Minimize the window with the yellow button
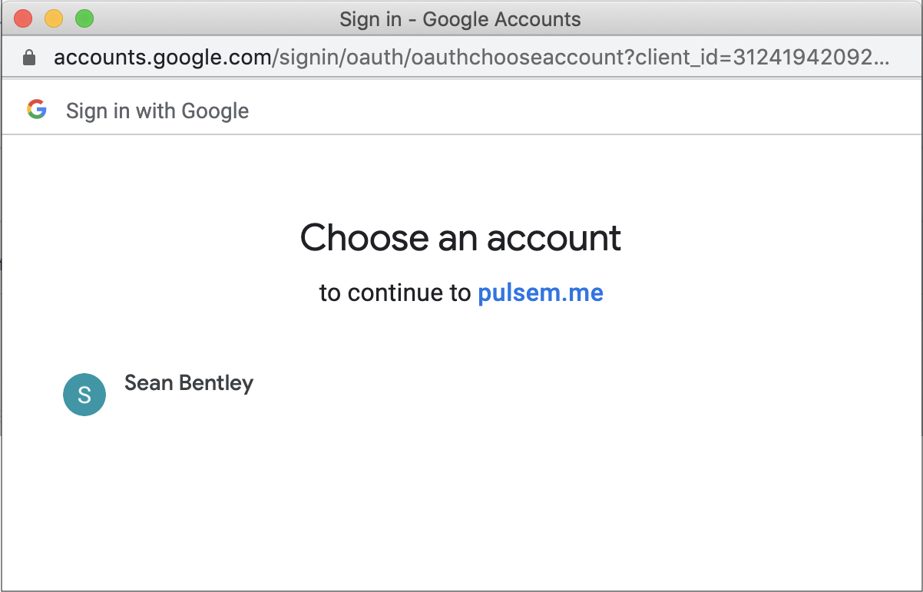The image size is (923, 592). [x=54, y=18]
